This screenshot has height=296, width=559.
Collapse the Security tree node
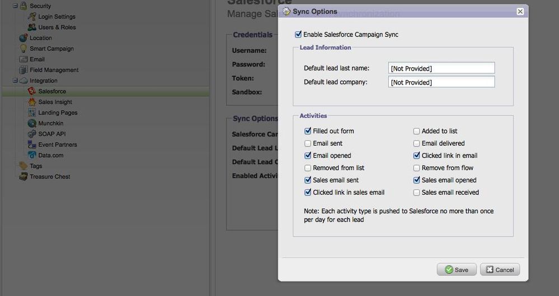[15, 6]
